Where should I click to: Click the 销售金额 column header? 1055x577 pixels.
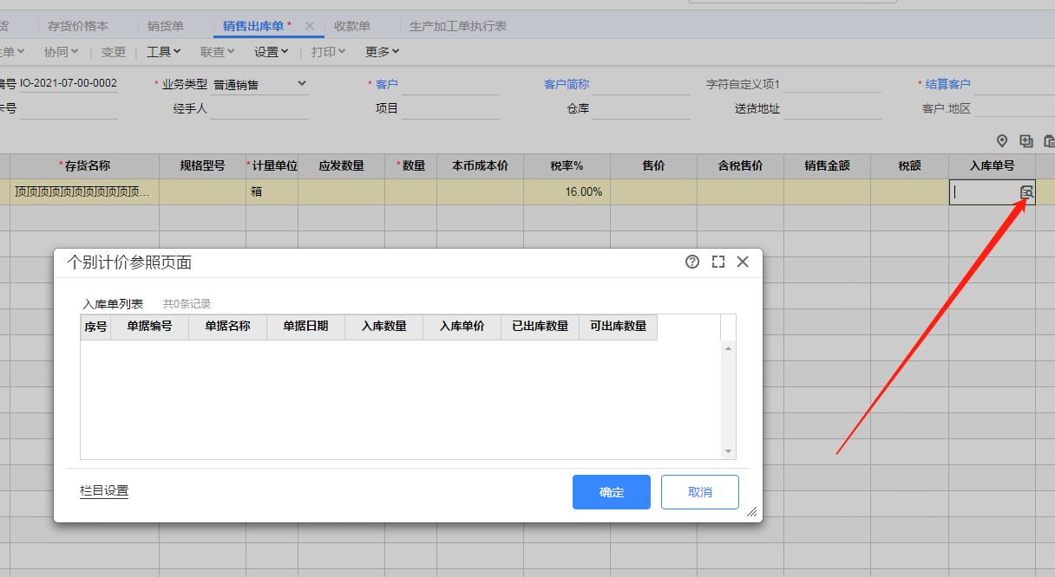point(827,166)
